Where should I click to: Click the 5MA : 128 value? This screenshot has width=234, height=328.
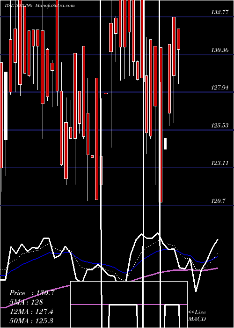click(26, 302)
